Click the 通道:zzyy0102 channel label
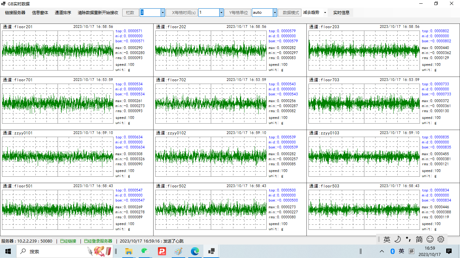The image size is (460, 258). (x=171, y=133)
